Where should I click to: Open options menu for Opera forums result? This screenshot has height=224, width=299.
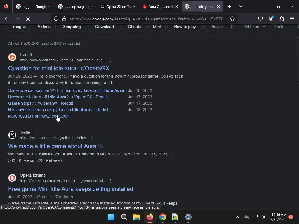pyautogui.click(x=111, y=181)
